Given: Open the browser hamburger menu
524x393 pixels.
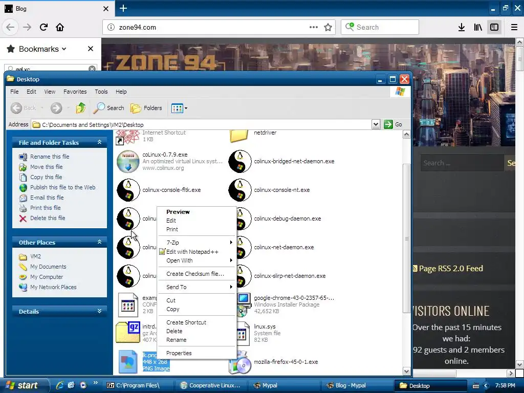Looking at the screenshot, I should pyautogui.click(x=514, y=27).
